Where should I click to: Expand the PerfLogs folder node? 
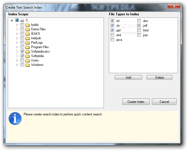pos(17,43)
